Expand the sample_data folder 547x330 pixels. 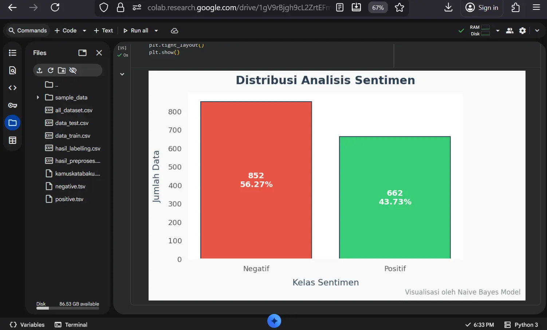pos(38,97)
